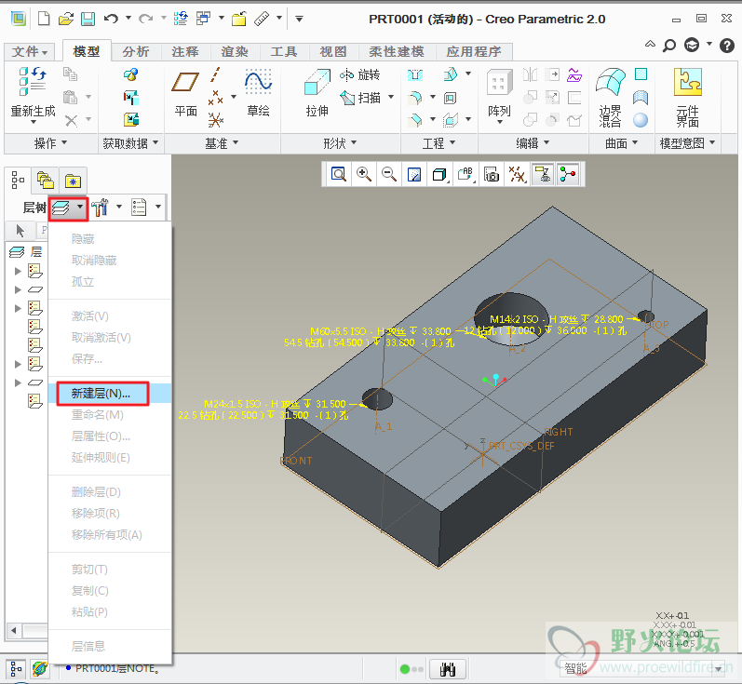
Task: Click the Layers (层) root tree item
Action: pos(26,251)
